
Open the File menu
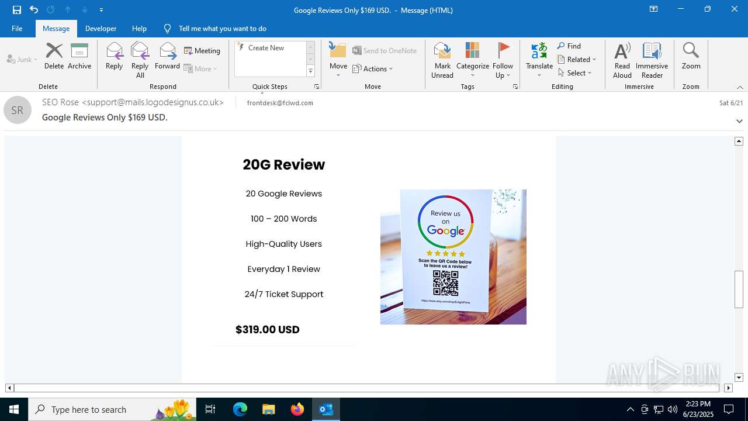click(x=17, y=28)
